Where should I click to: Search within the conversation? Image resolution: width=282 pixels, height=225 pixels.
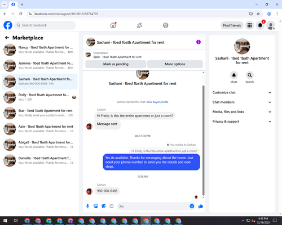pyautogui.click(x=249, y=75)
